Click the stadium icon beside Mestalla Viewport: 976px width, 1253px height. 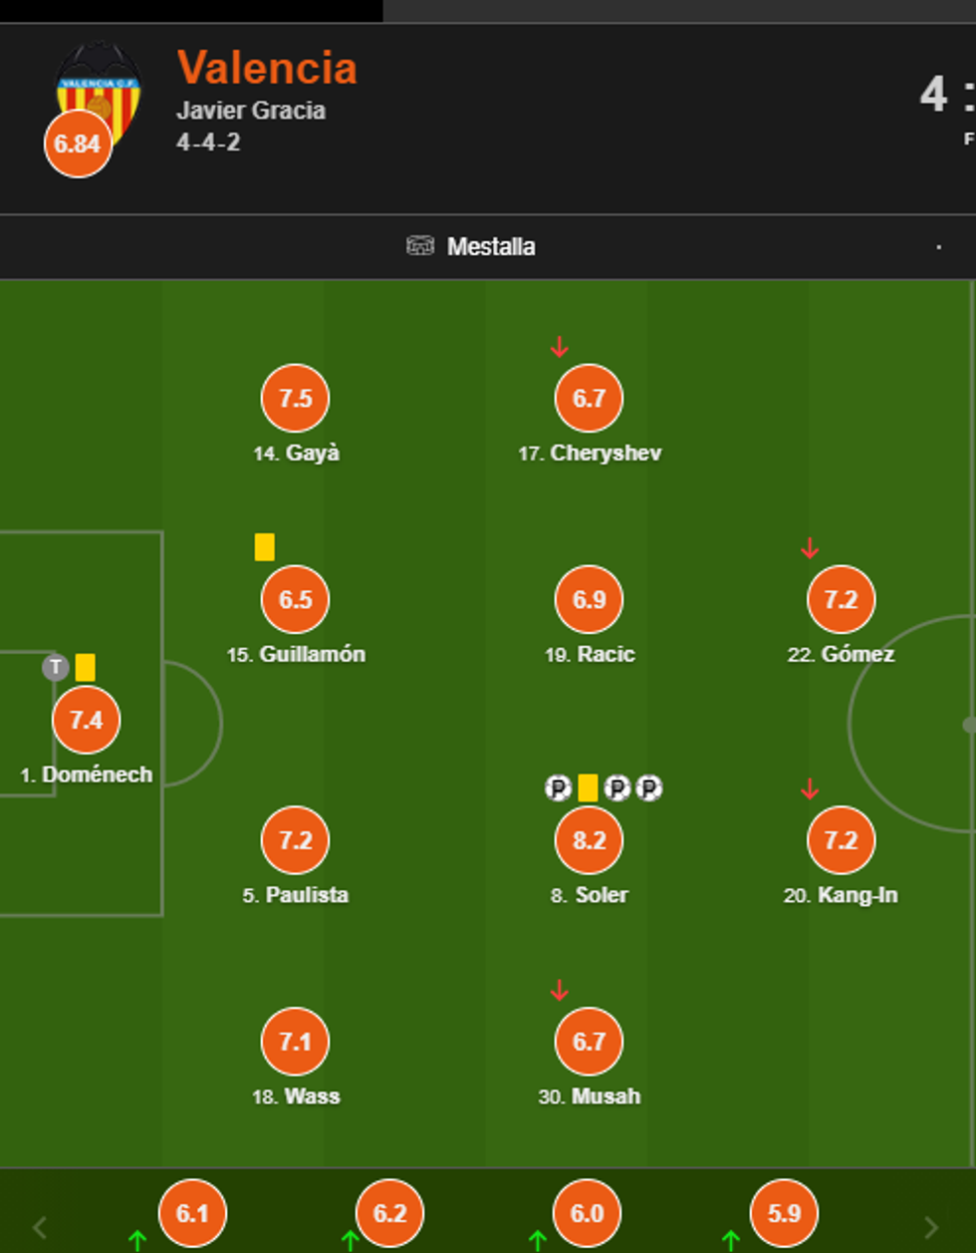point(420,246)
